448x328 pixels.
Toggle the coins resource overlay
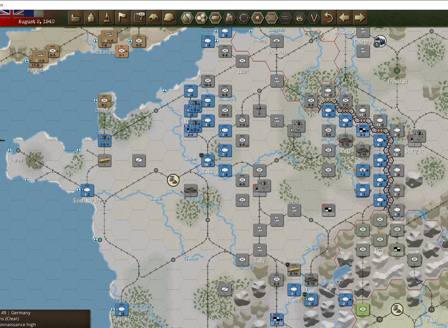(229, 18)
